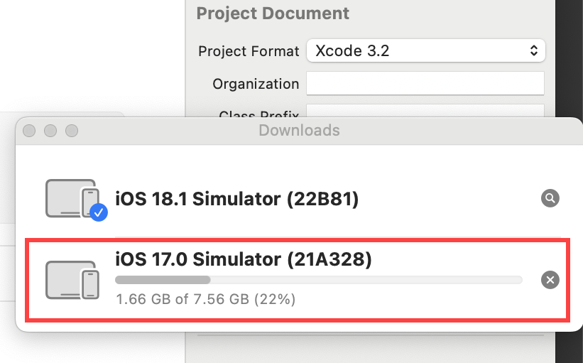Click the Downloads window title bar
The height and width of the screenshot is (363, 583).
point(299,131)
